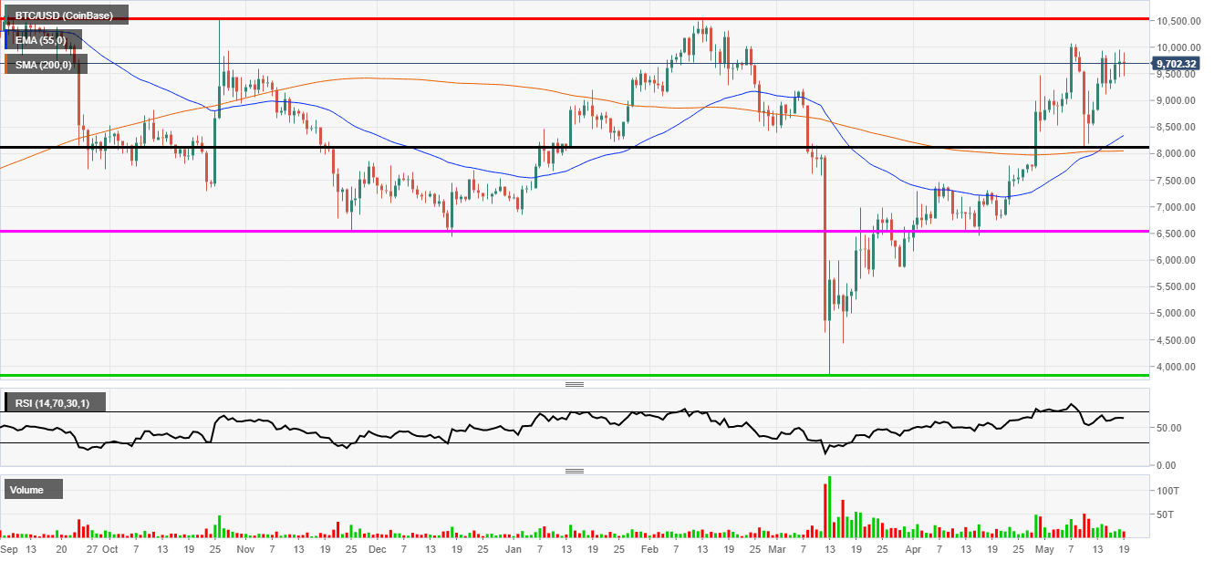Click the May label on the time axis

[1045, 550]
